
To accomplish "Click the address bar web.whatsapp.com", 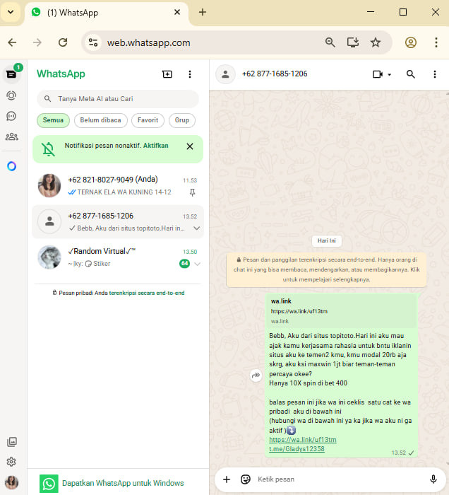I will [148, 42].
